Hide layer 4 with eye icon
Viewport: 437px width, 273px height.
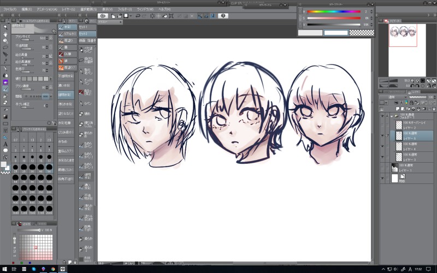click(x=382, y=146)
